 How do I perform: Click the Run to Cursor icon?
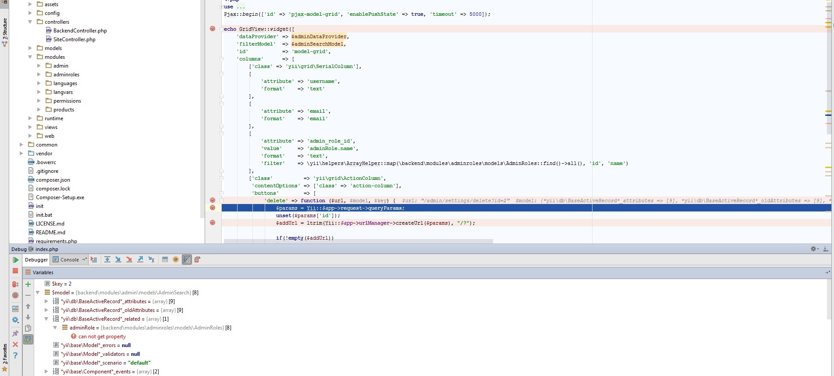tap(151, 260)
